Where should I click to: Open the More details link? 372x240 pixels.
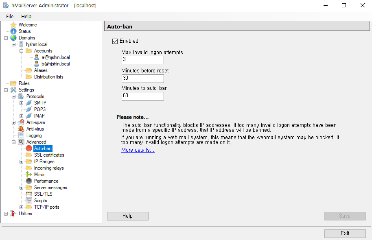tap(138, 150)
